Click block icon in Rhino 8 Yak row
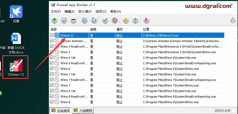 [x=57, y=91]
